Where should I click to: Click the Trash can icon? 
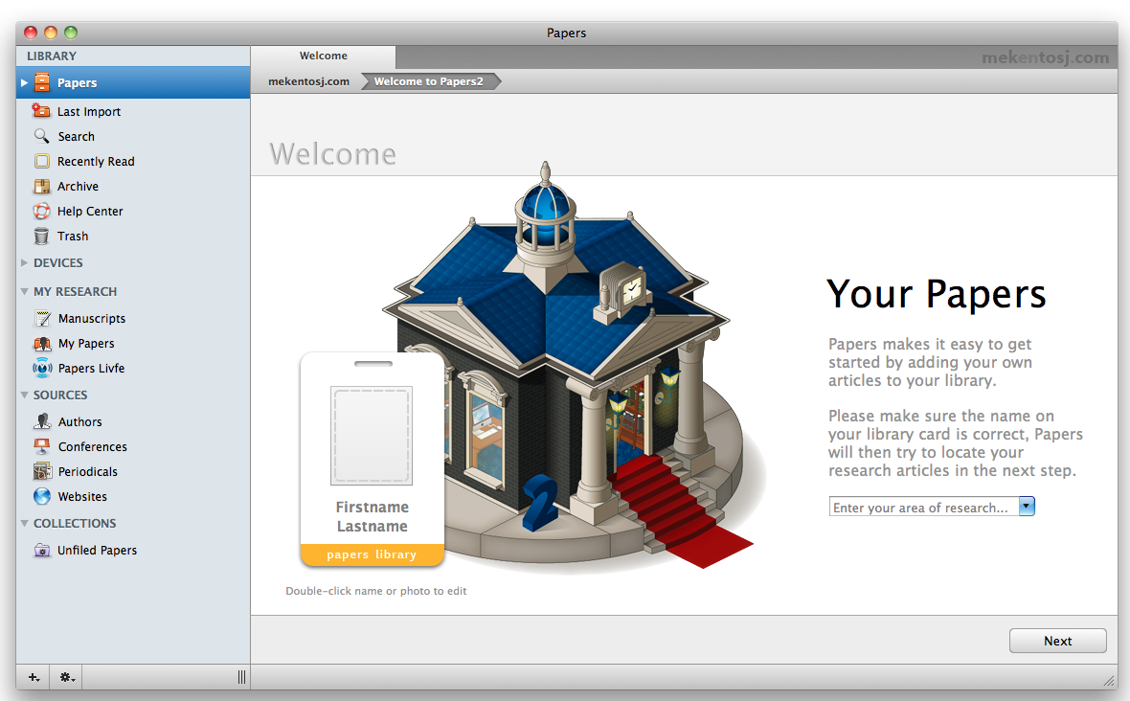click(x=42, y=237)
